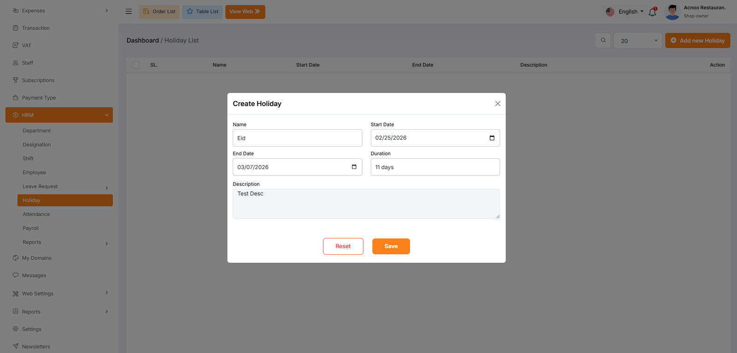Open the notifications bell
The height and width of the screenshot is (353, 737).
click(652, 12)
